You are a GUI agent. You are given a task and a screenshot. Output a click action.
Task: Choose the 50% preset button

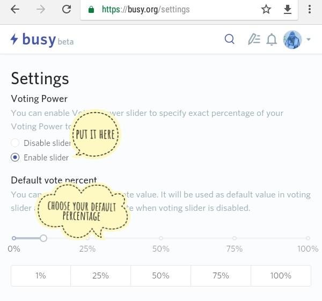click(160, 276)
